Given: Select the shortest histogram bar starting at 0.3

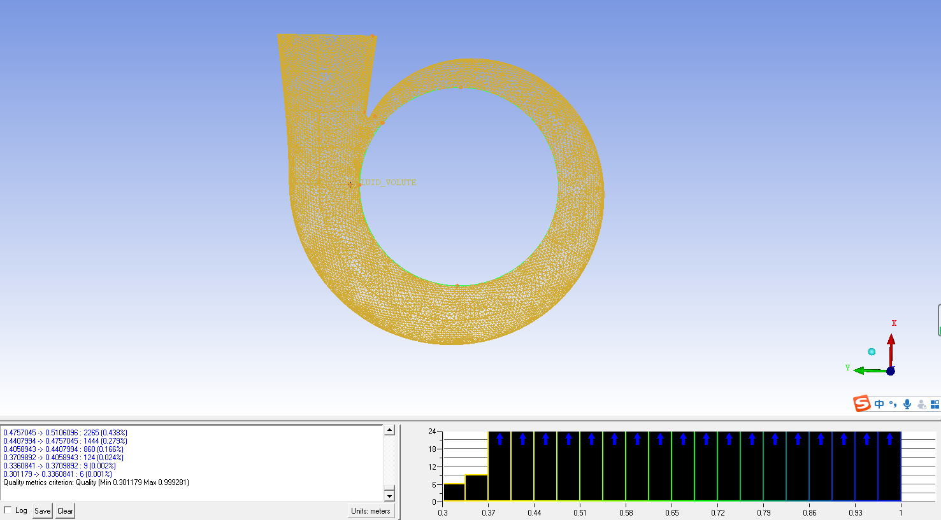Looking at the screenshot, I should point(454,493).
